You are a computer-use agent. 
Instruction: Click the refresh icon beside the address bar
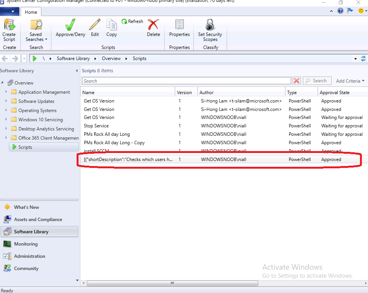[x=363, y=59]
